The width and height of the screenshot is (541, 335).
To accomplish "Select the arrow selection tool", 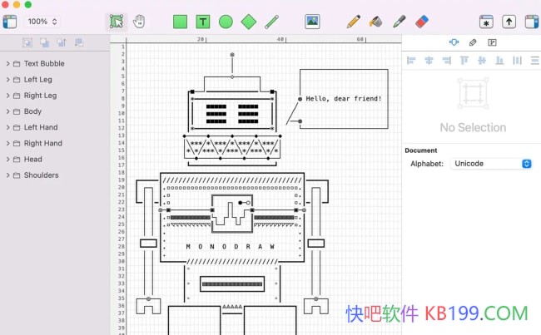I will point(117,22).
